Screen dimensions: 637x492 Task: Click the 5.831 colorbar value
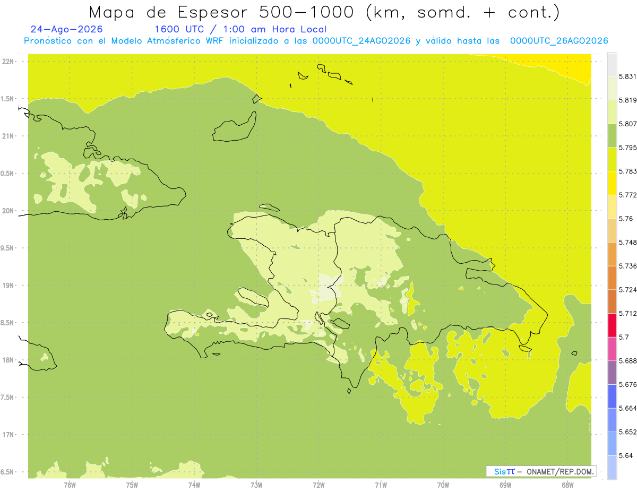(x=627, y=76)
